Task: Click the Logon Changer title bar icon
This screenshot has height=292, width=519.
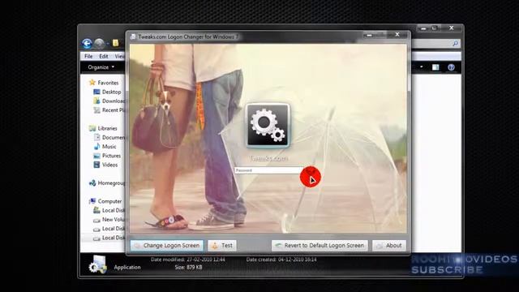Action: tap(133, 36)
